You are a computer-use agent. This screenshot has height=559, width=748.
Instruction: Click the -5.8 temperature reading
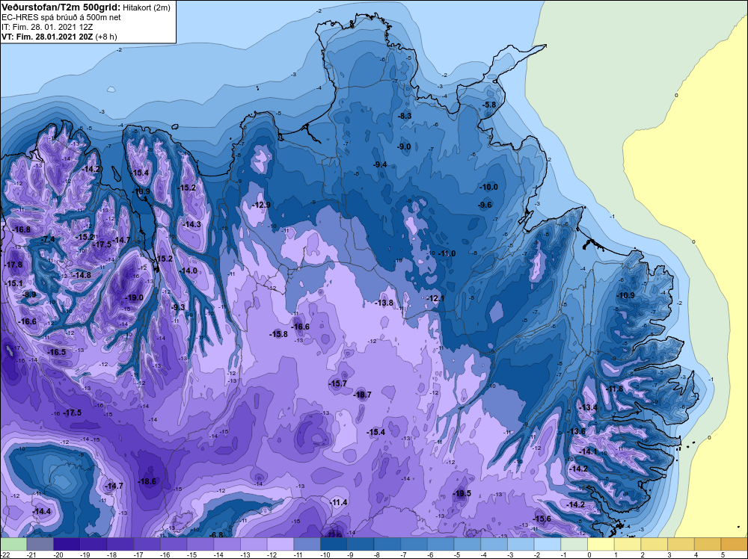coord(489,105)
